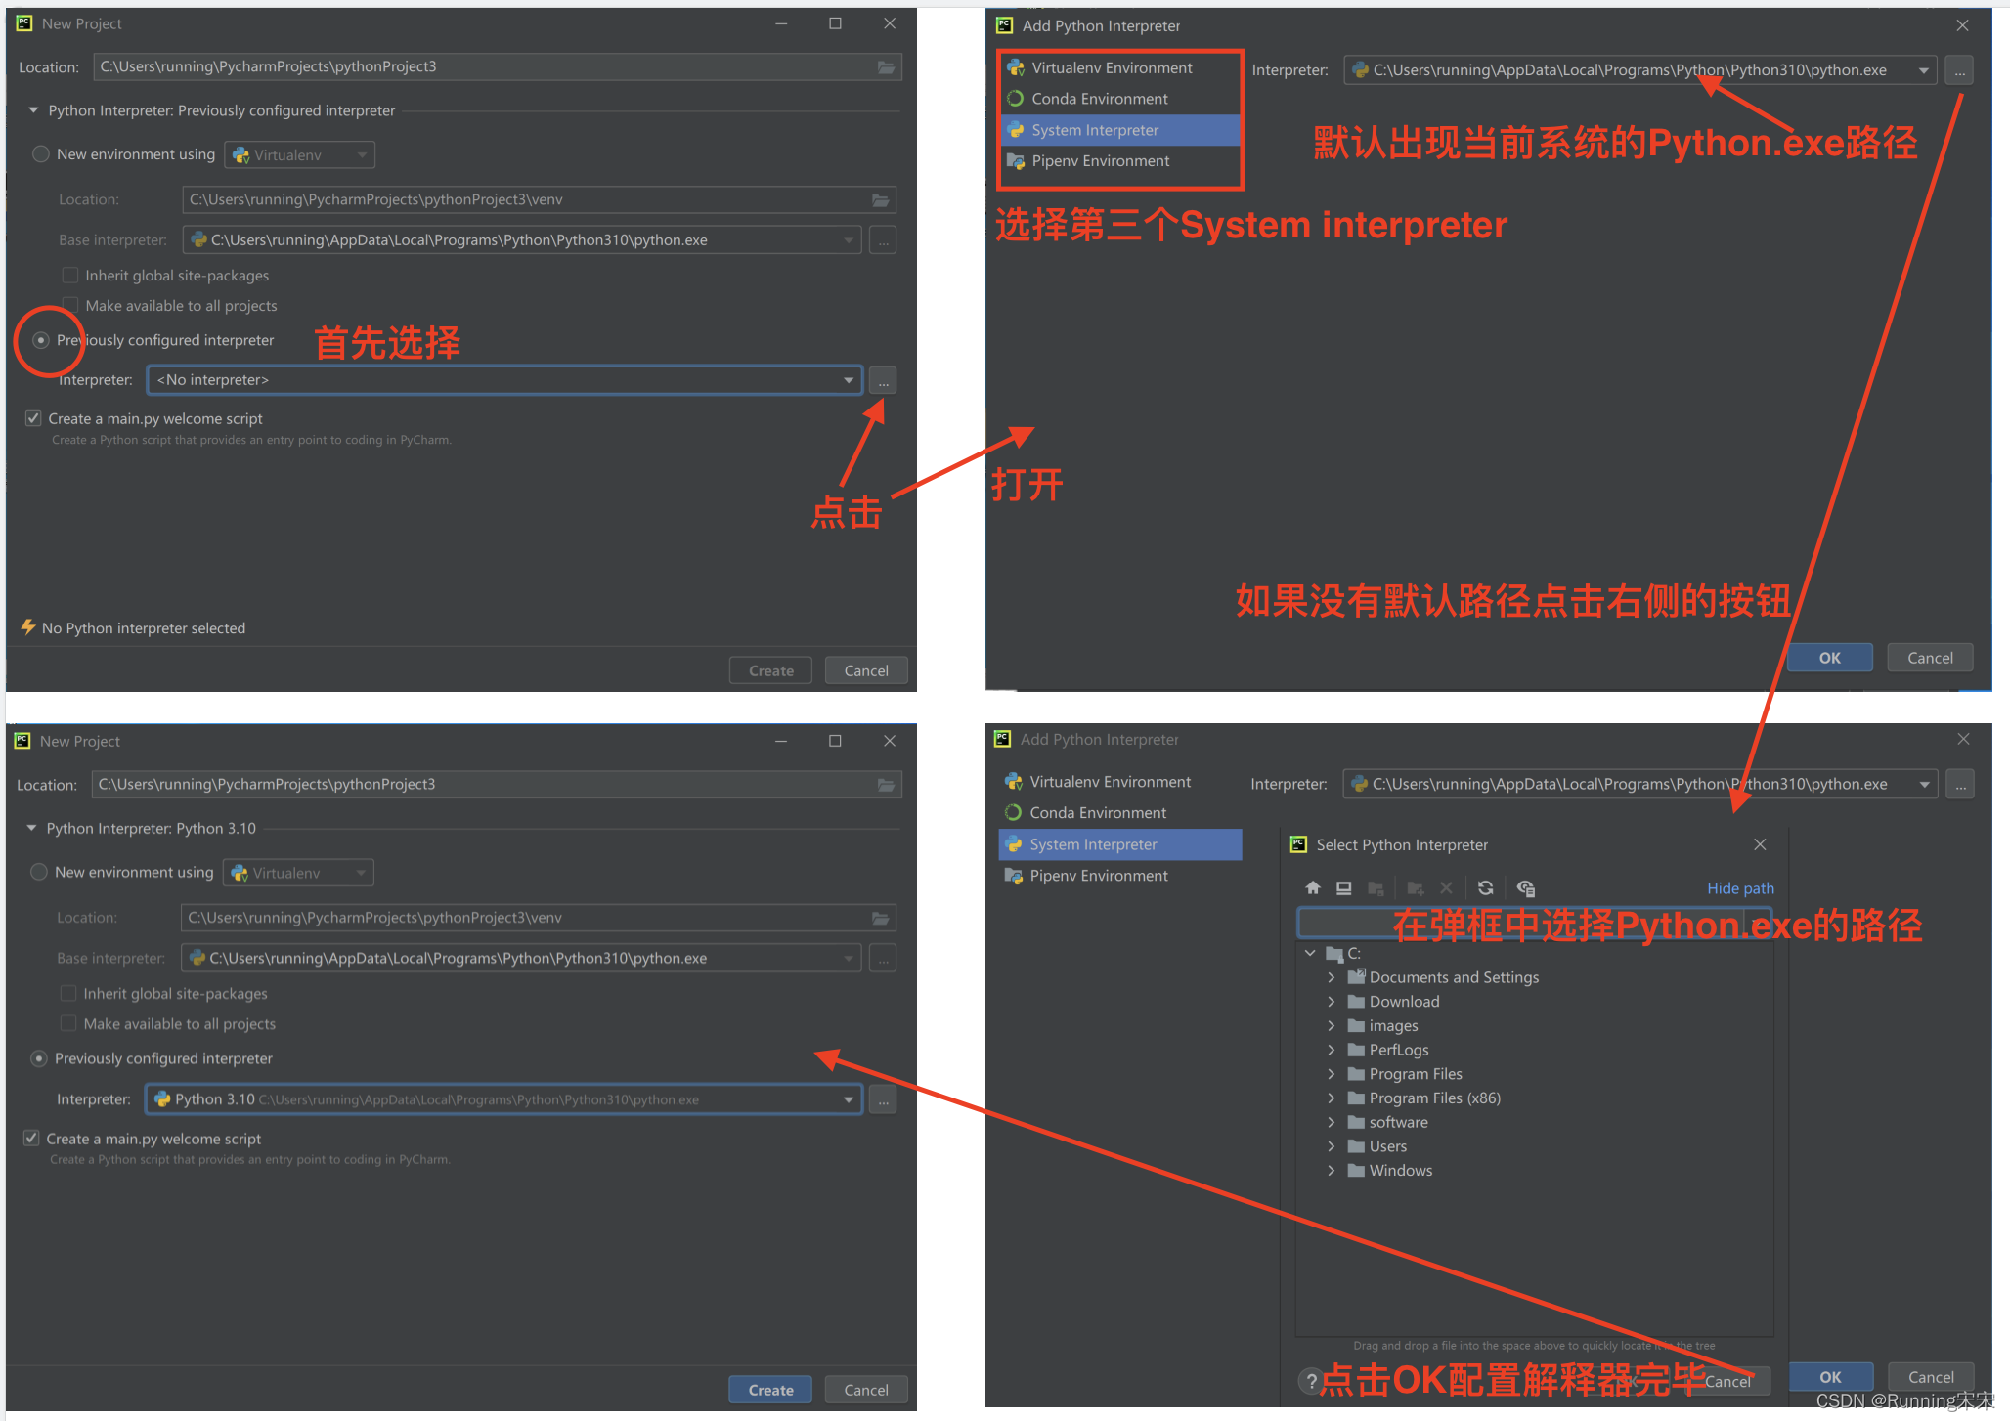The width and height of the screenshot is (2010, 1421).
Task: Click the browse folder icon in the top Location field
Action: pos(886,67)
